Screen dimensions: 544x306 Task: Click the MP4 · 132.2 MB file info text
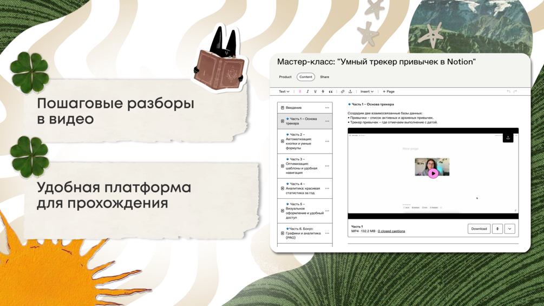coord(363,231)
